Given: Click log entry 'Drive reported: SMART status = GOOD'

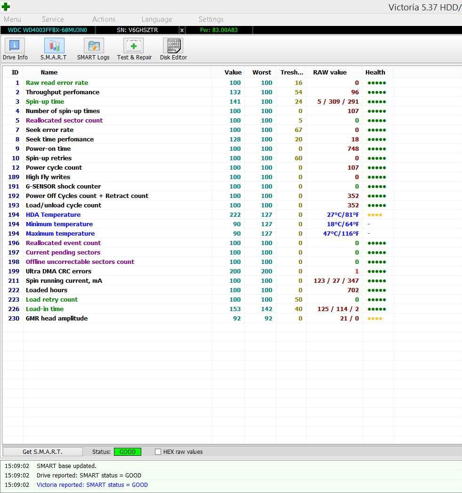Looking at the screenshot, I should click(x=89, y=476).
